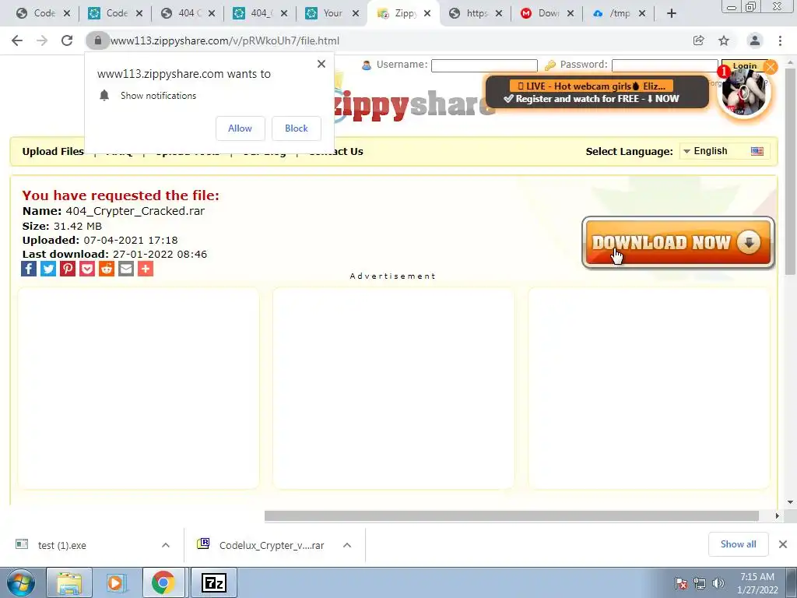The image size is (797, 598).
Task: Share file link by email icon
Action: (125, 269)
